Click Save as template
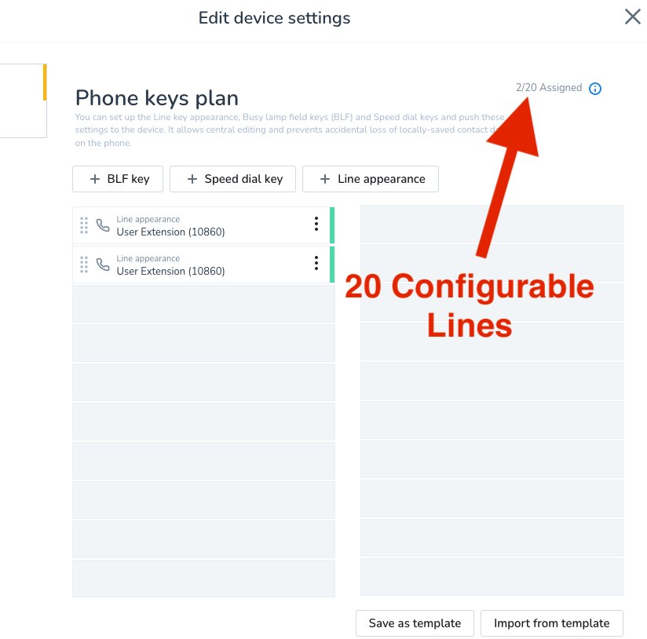 pyautogui.click(x=415, y=623)
